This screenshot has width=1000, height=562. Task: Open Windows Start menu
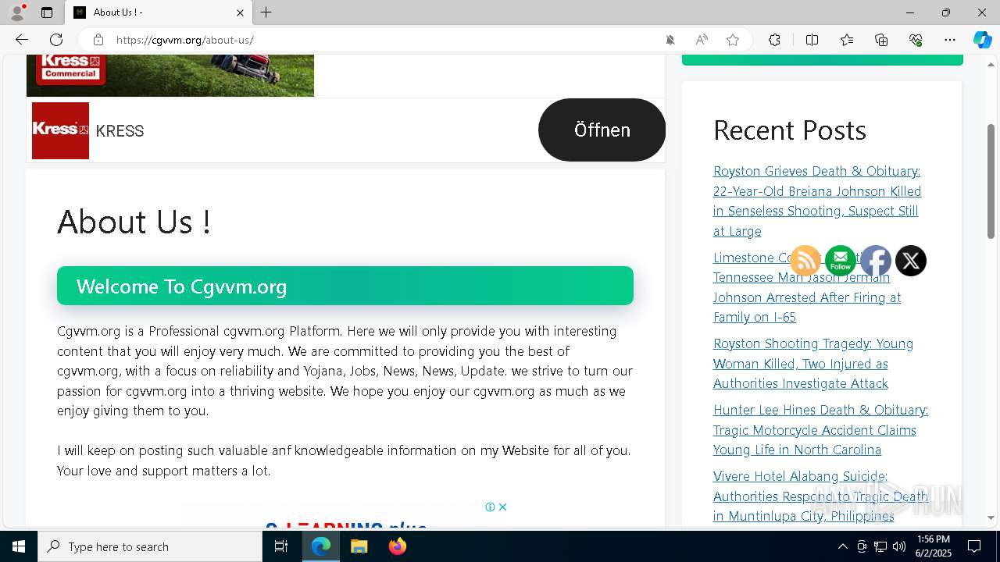pos(19,546)
